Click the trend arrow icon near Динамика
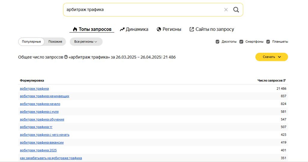 (122, 29)
